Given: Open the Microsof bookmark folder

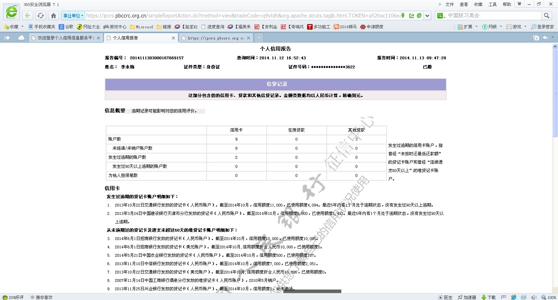Looking at the screenshot, I should click(142, 27).
